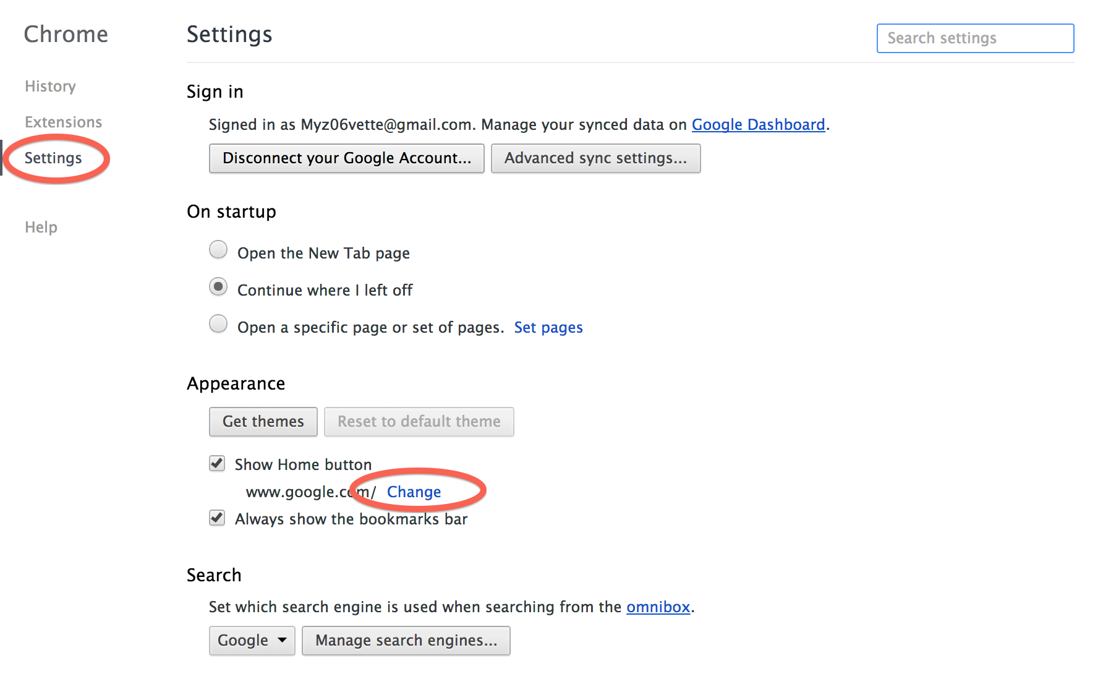
Task: Click the Set pages link
Action: point(548,327)
